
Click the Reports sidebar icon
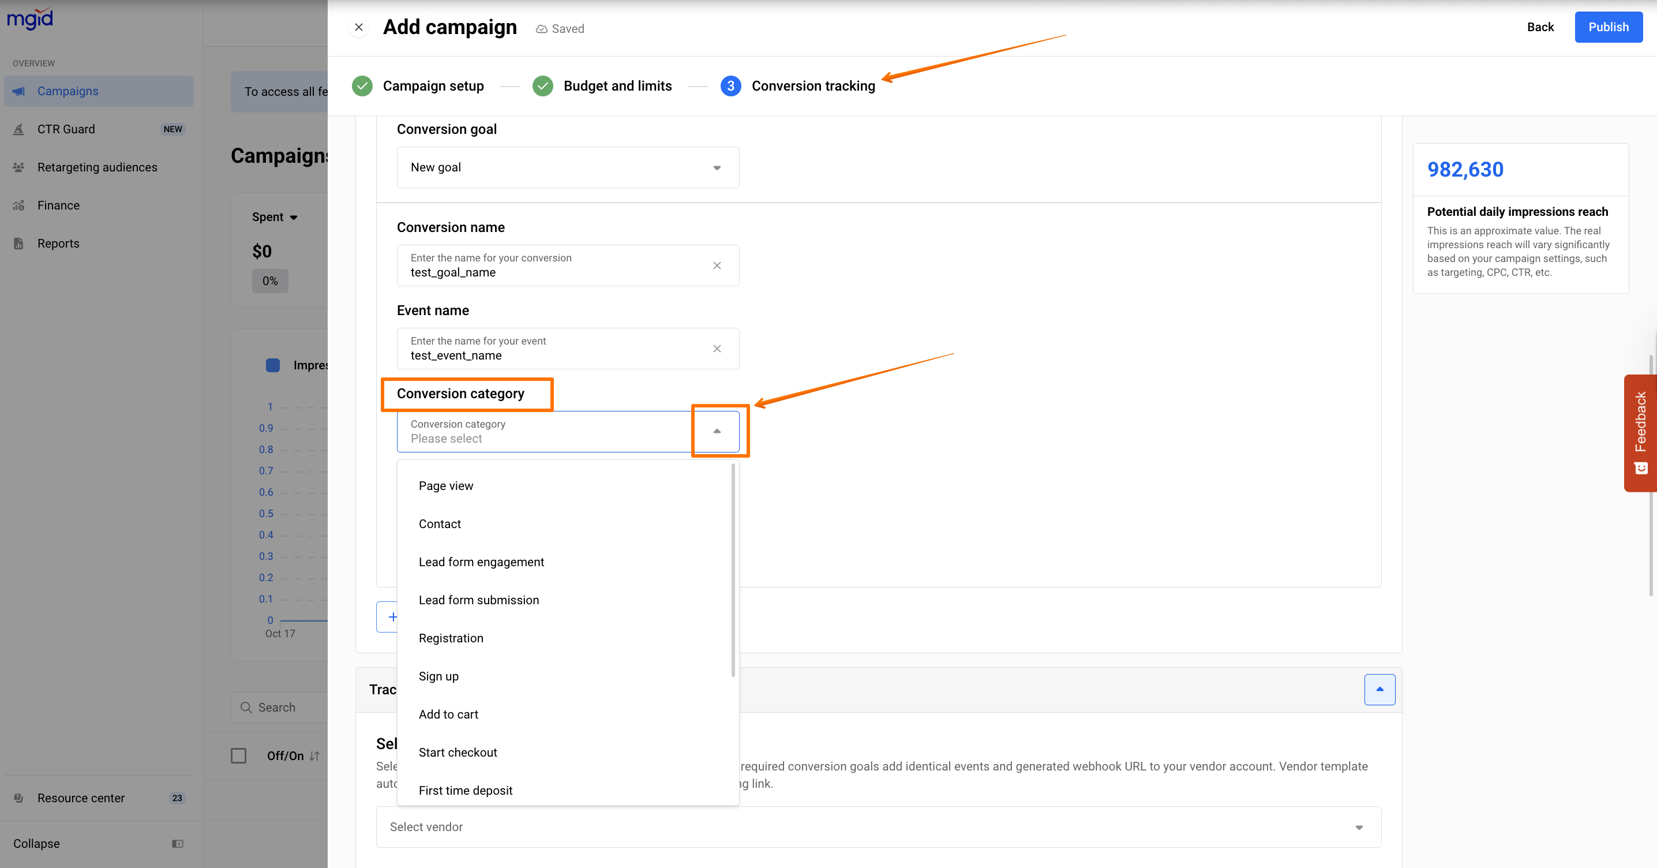18,243
